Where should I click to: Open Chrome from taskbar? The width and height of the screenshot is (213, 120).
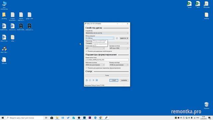(101, 118)
